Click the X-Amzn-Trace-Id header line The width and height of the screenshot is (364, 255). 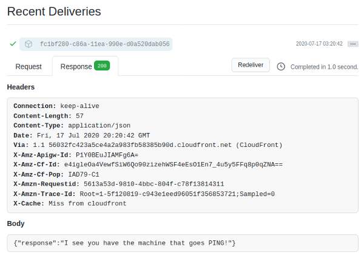(x=144, y=194)
